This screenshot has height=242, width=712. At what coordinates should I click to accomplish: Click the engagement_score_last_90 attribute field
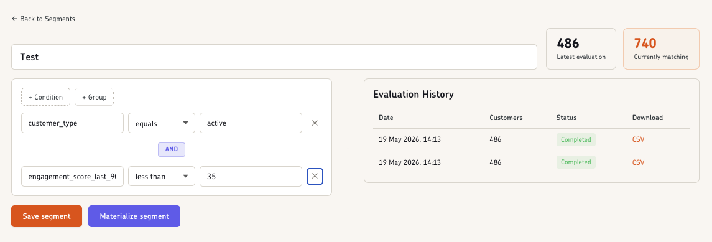tap(72, 177)
